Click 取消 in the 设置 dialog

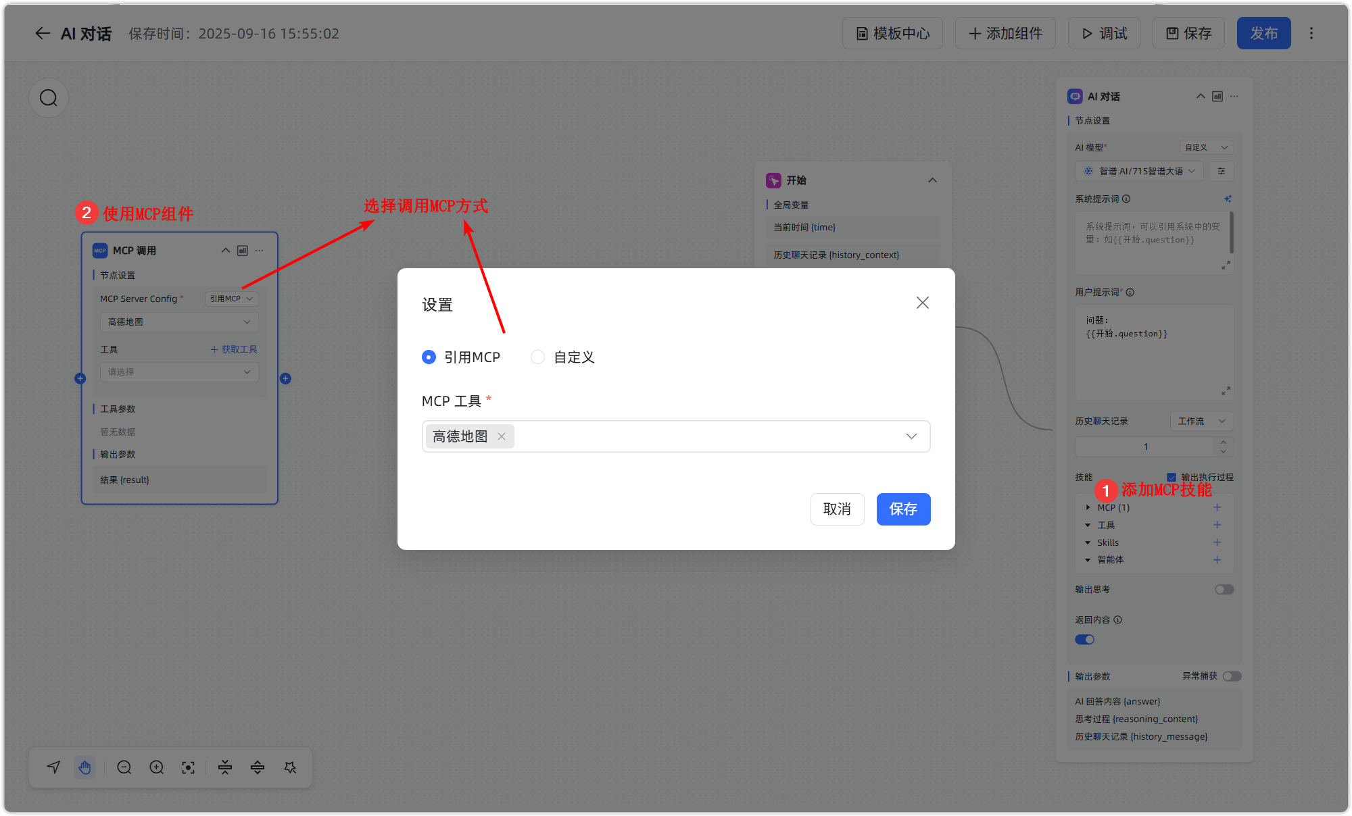[x=837, y=509]
